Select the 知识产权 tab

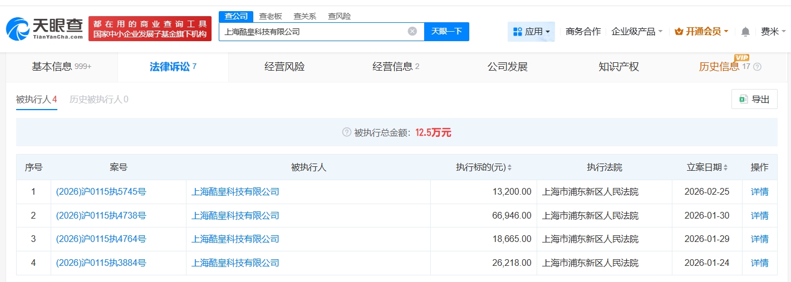pos(618,67)
